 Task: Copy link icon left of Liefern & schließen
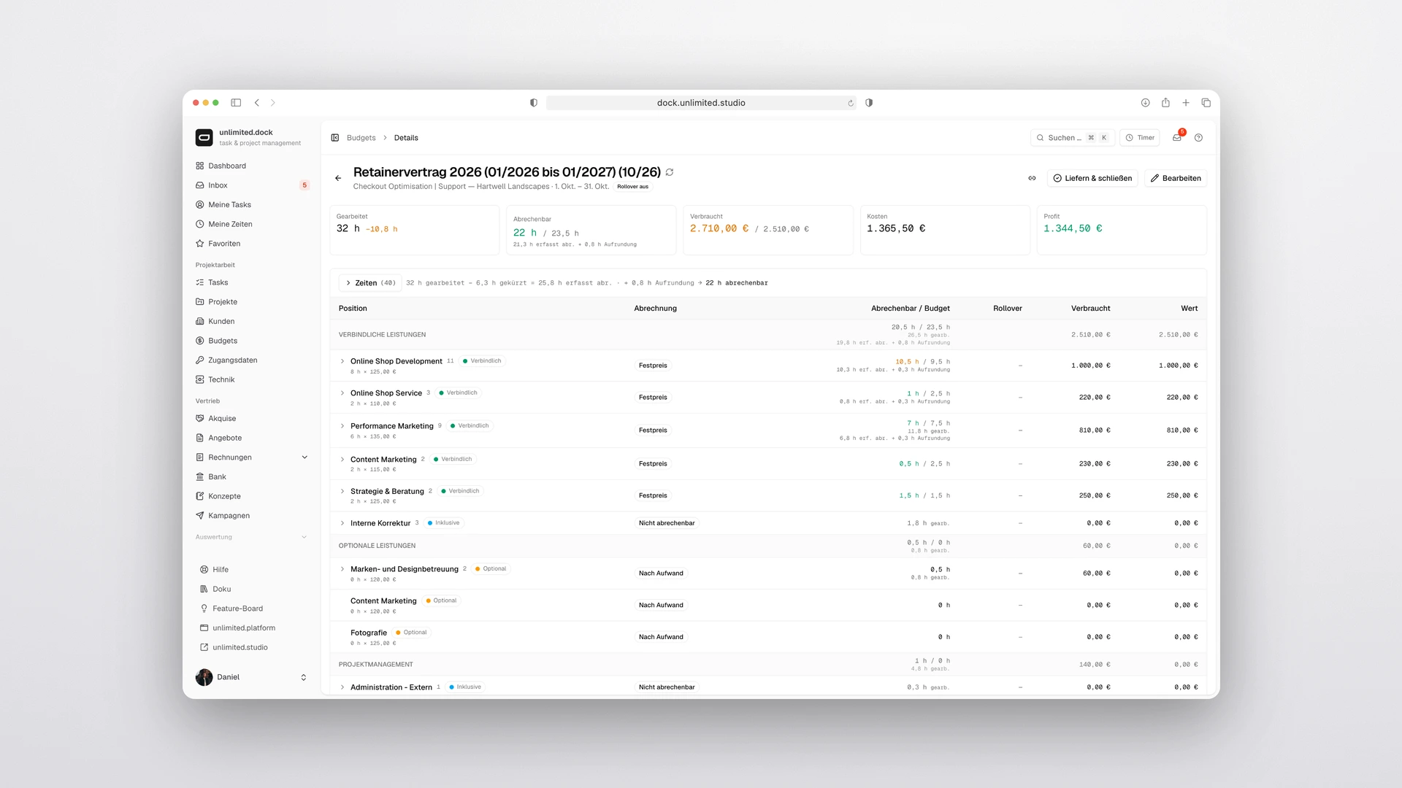(x=1032, y=178)
